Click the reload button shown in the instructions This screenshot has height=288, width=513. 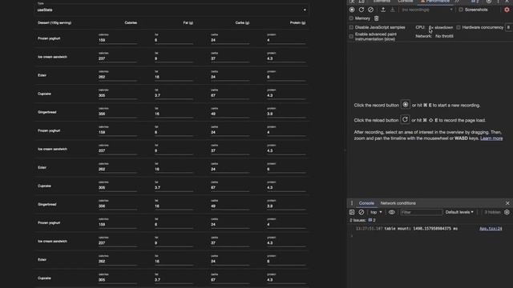(x=405, y=119)
